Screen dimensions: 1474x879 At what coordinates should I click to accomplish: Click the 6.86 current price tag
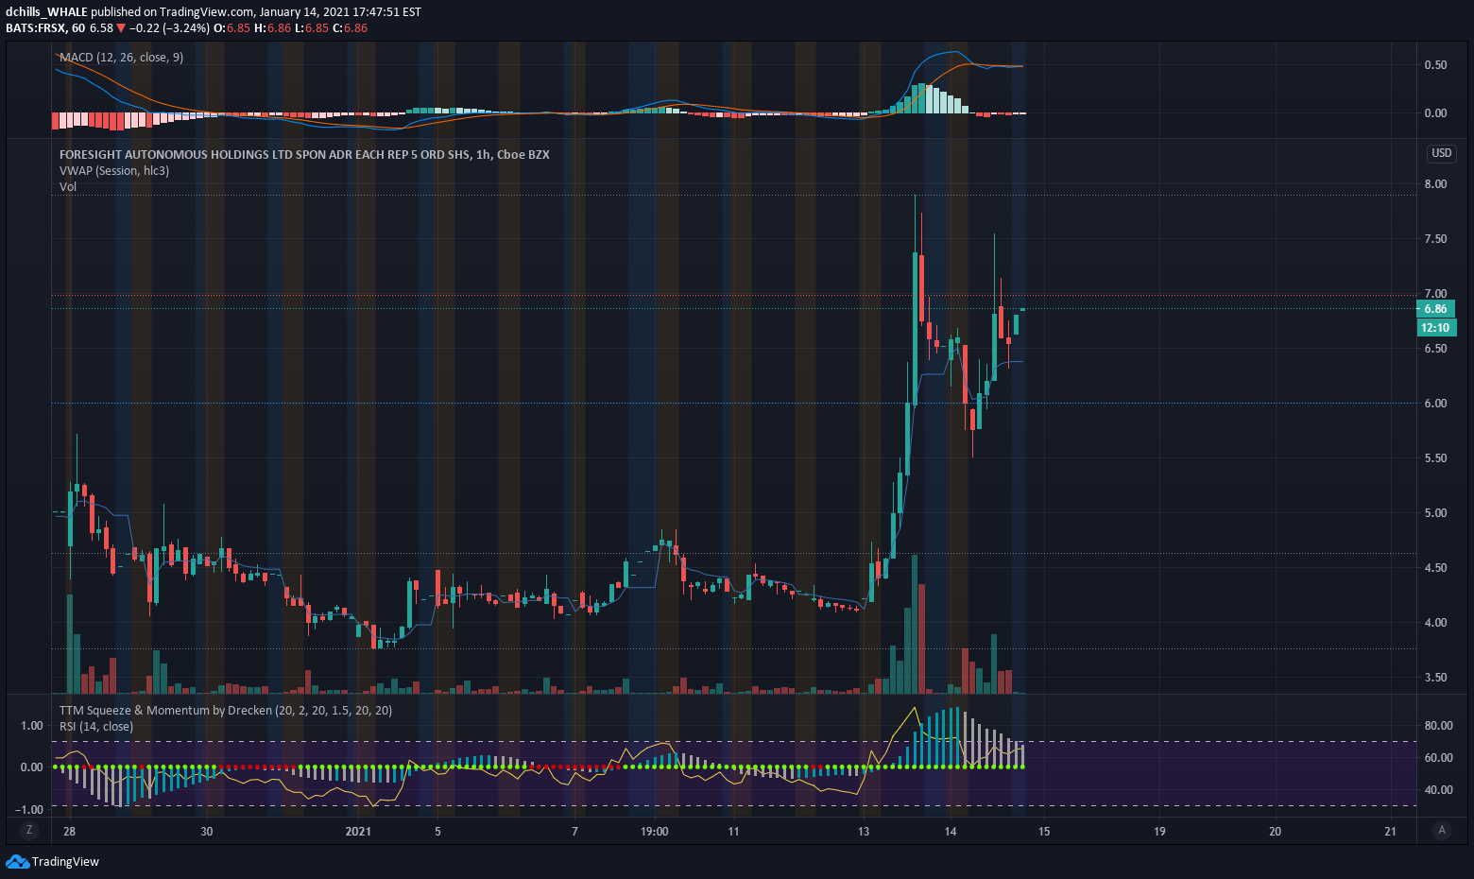coord(1435,309)
